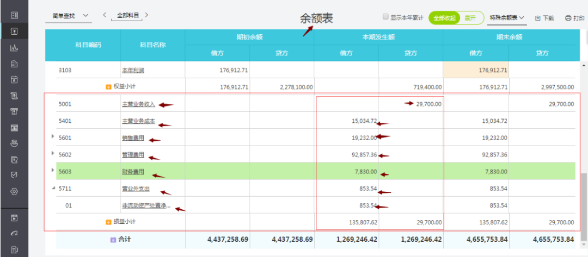Open the calendar icon in the sidebar
Image resolution: width=588 pixels, height=257 pixels.
point(14,79)
